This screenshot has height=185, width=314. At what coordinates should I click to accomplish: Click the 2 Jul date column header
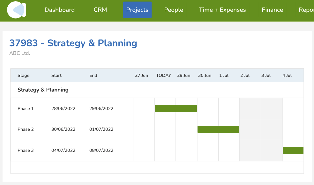pyautogui.click(x=245, y=76)
